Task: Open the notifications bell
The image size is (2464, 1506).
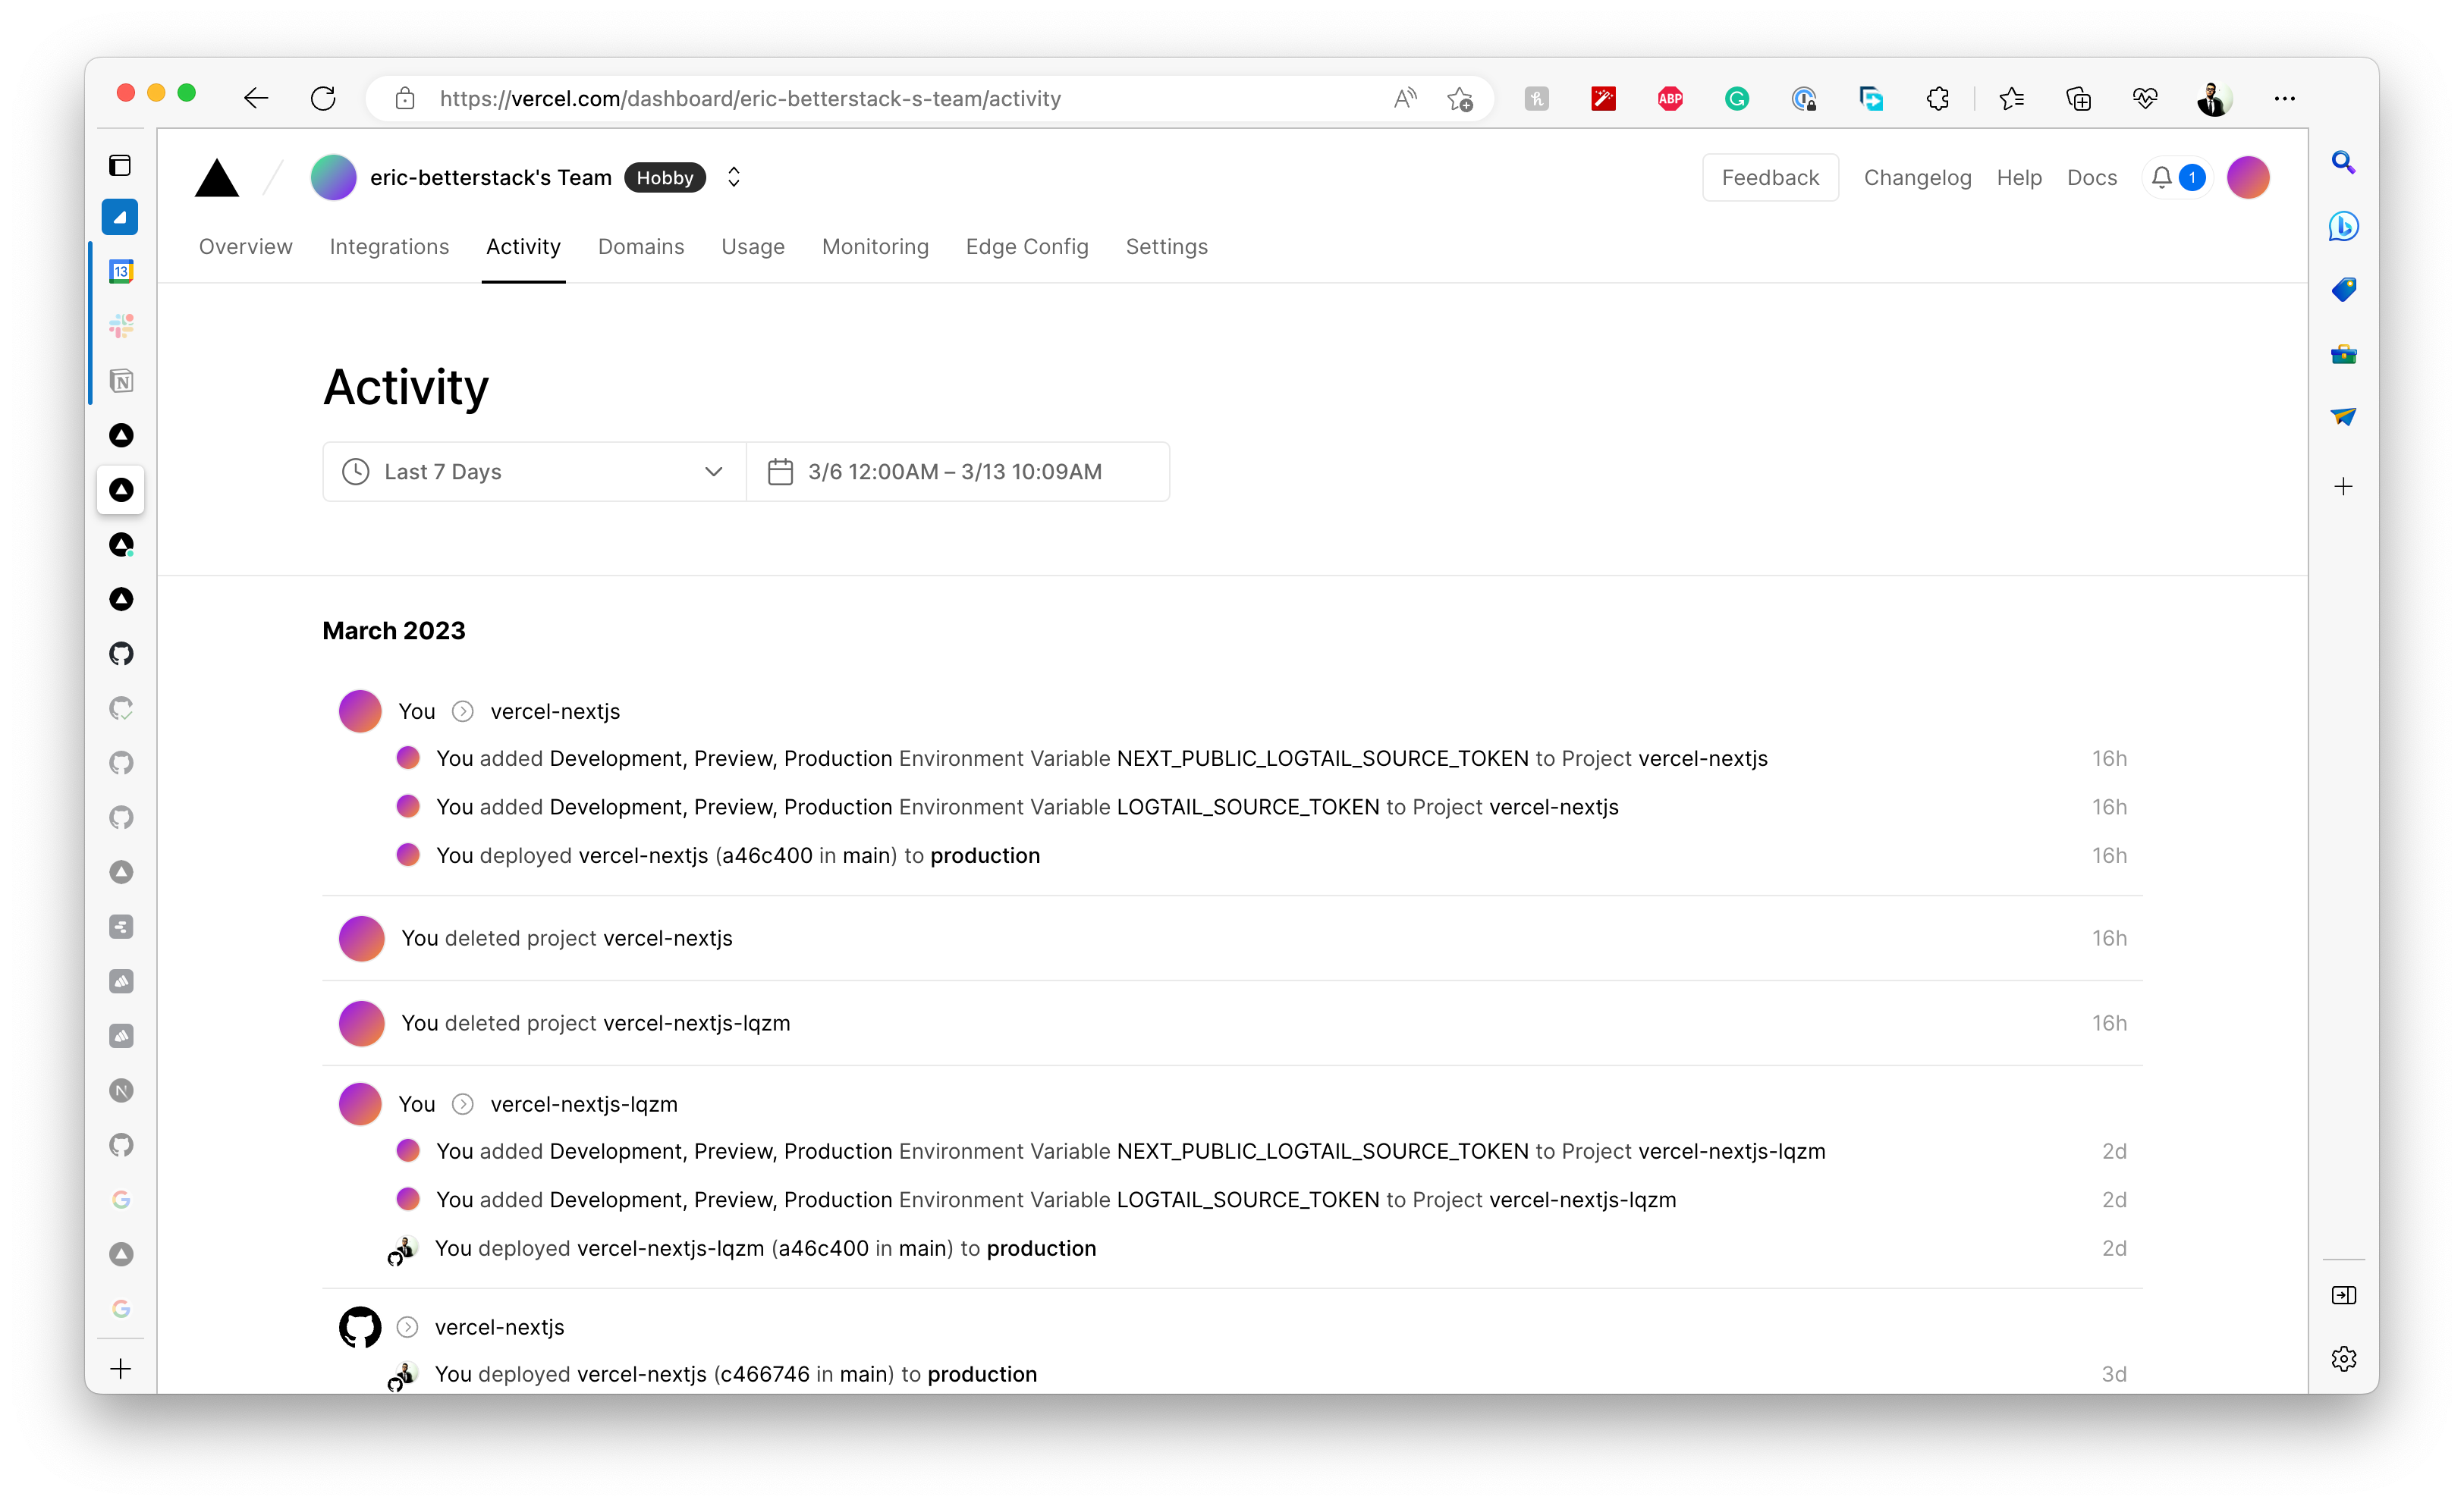Action: pyautogui.click(x=2161, y=178)
